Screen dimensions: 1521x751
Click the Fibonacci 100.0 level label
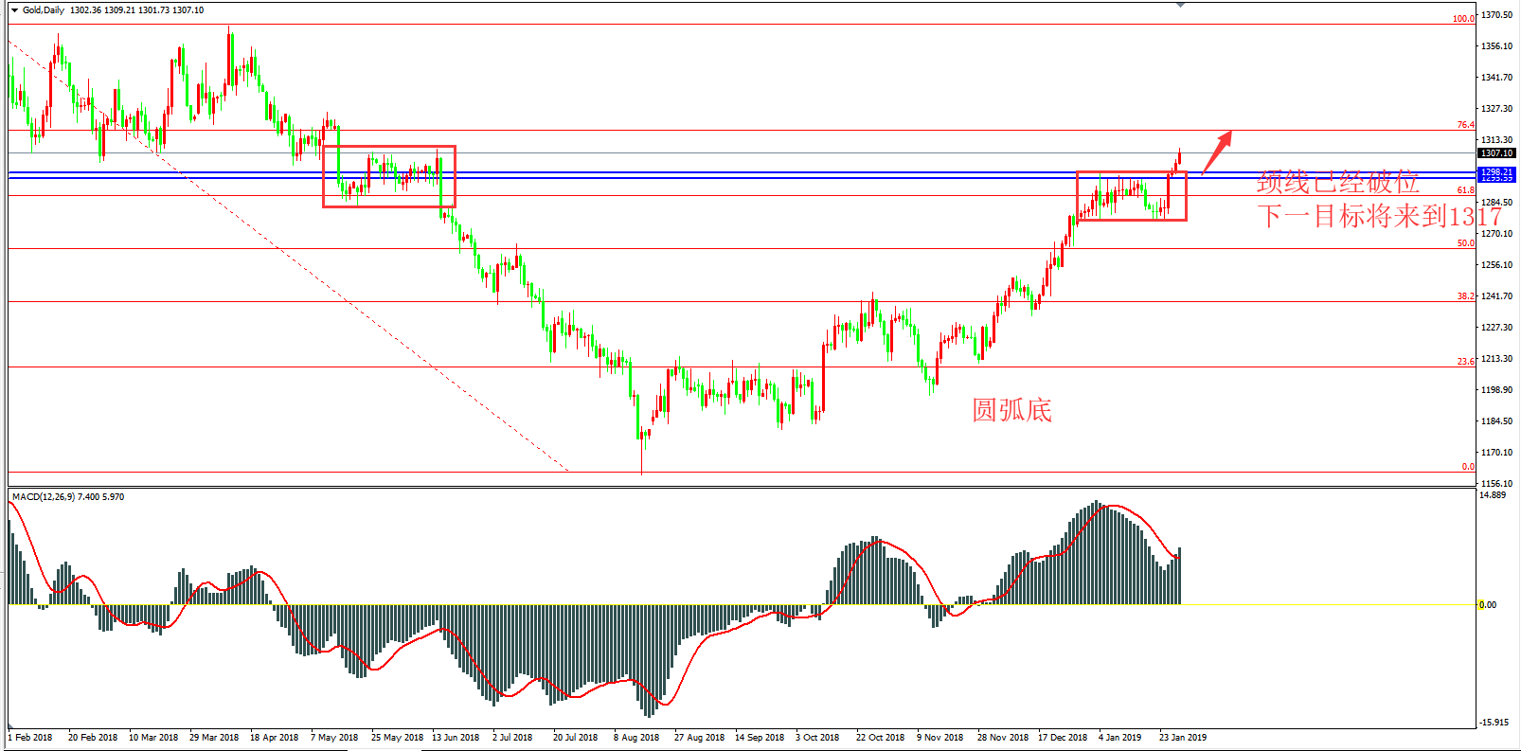tap(1463, 19)
